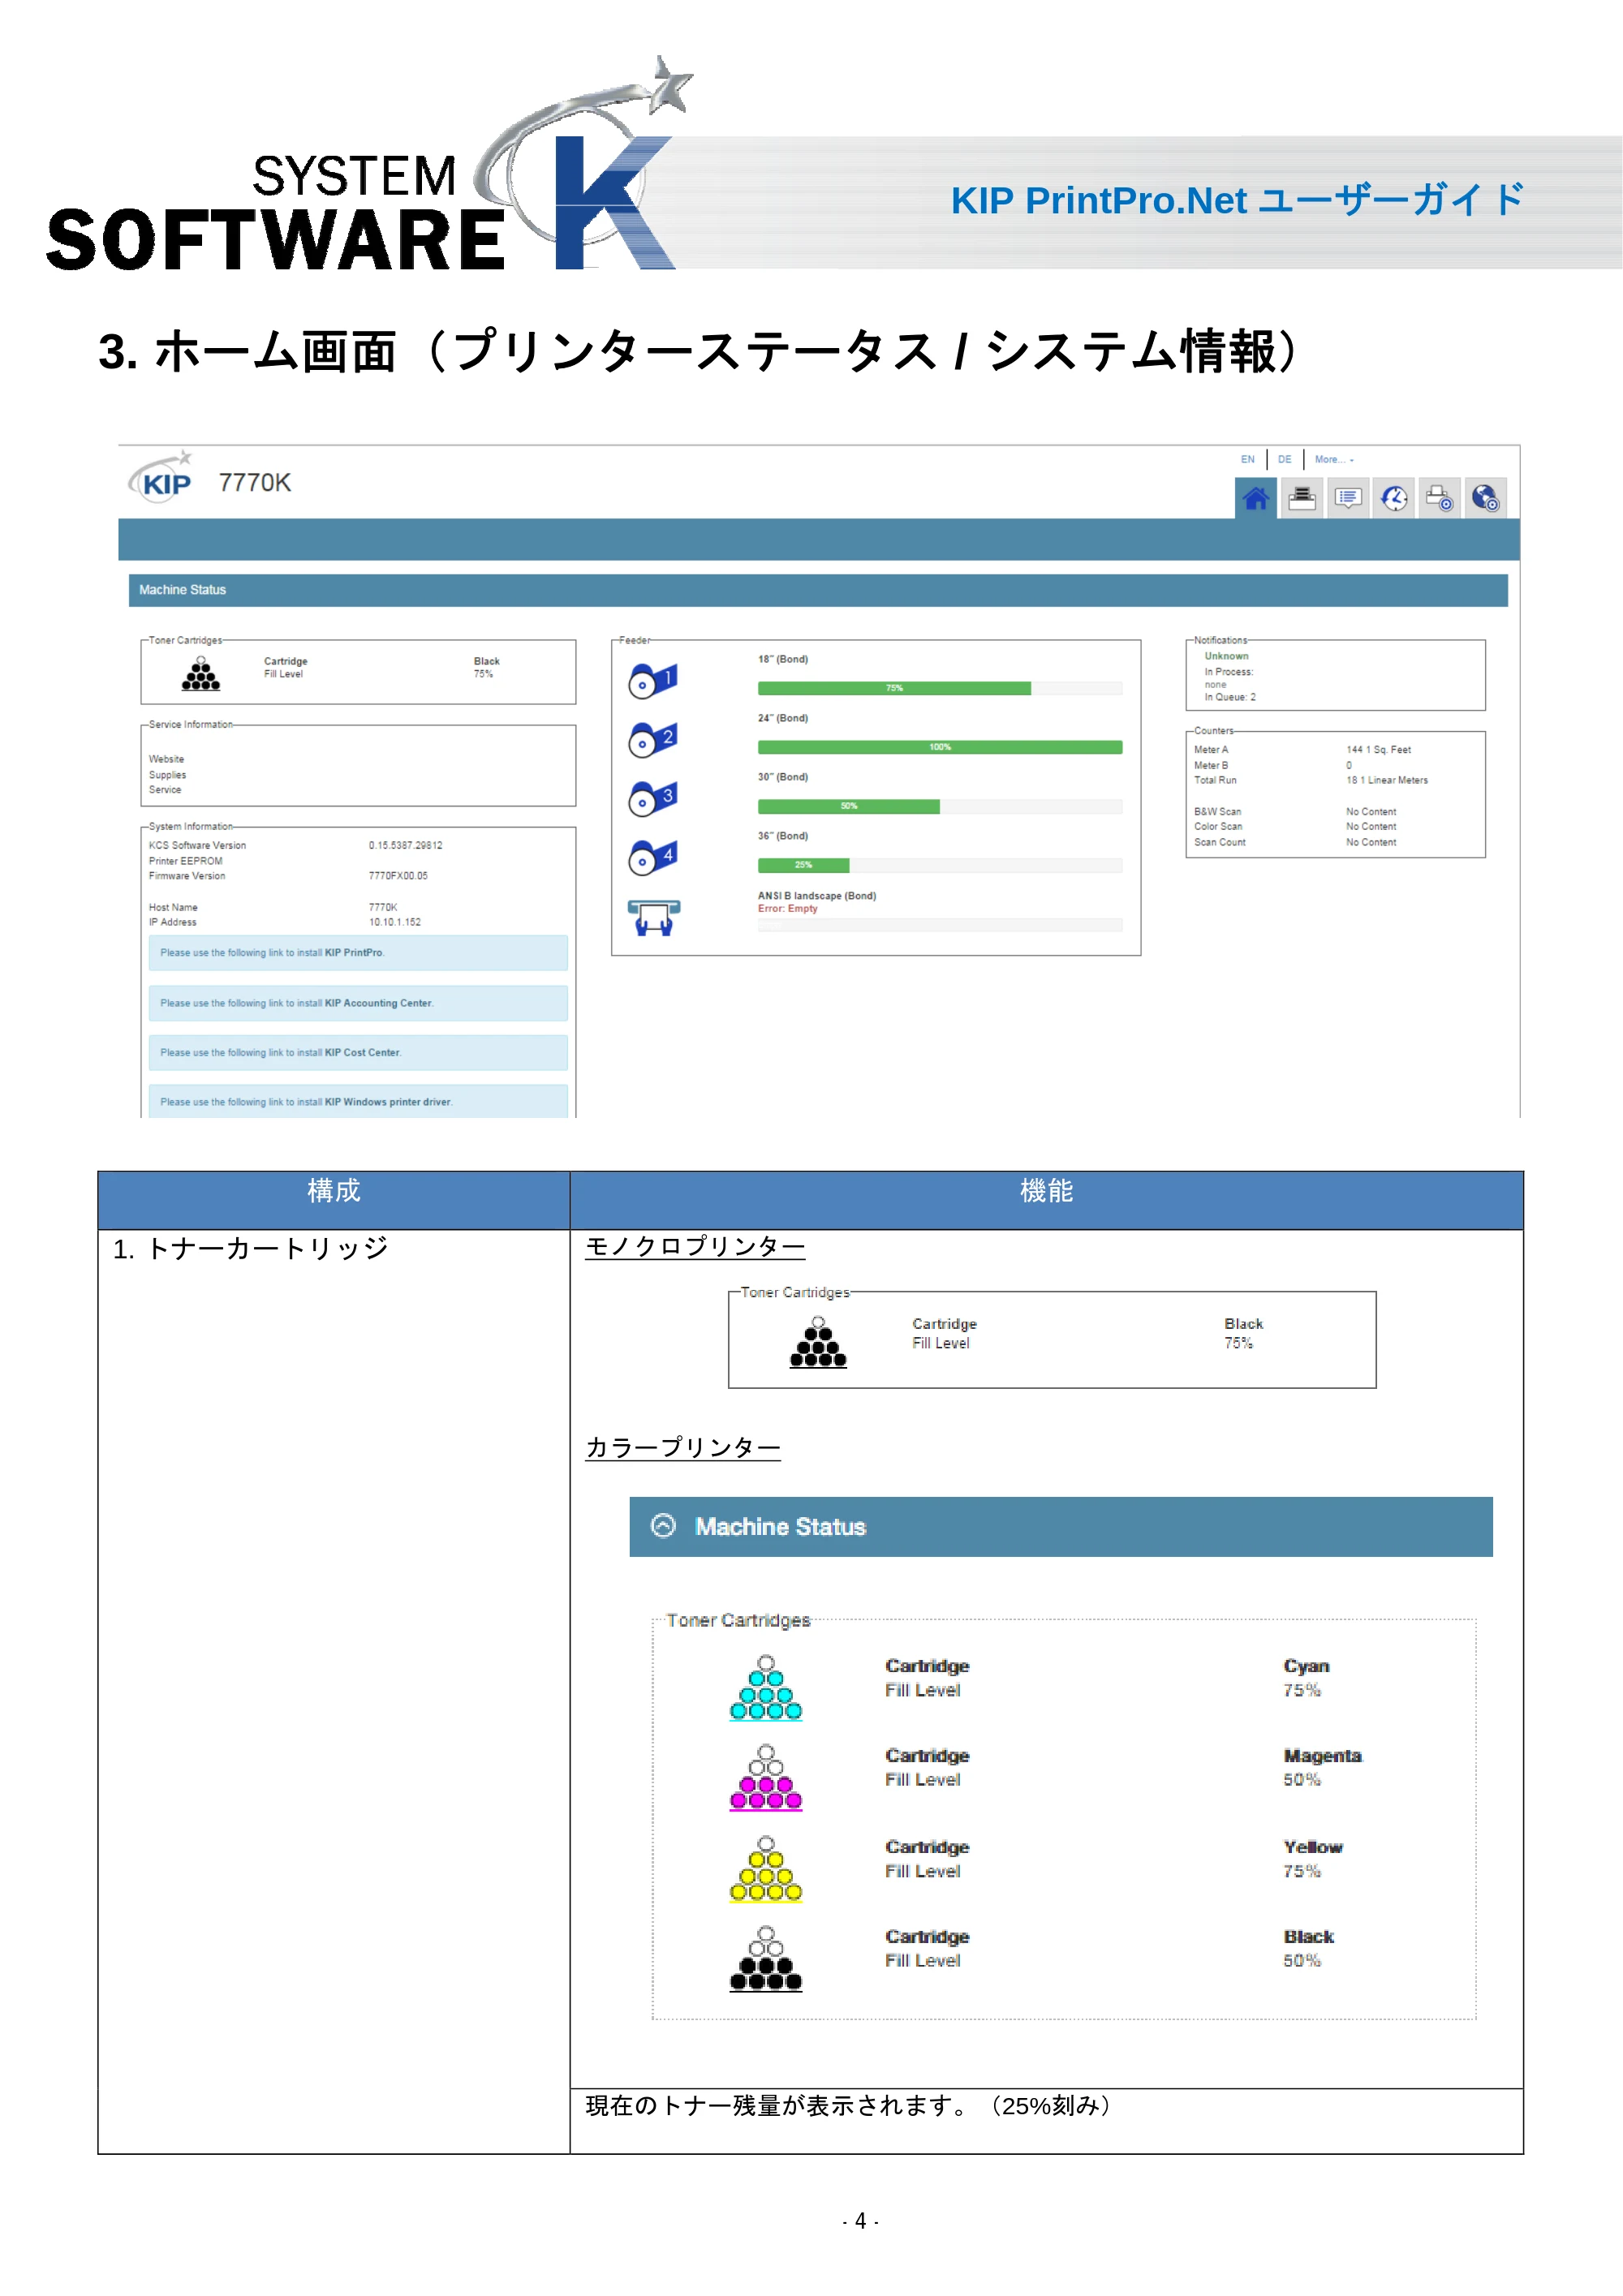Open the KIP Windows printer driver link

[x=358, y=1101]
